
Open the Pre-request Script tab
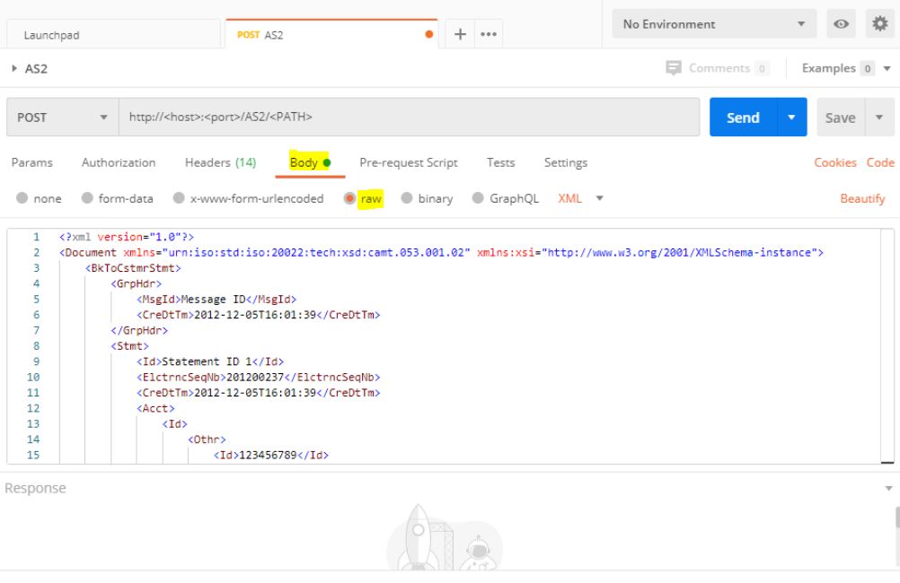coord(408,162)
